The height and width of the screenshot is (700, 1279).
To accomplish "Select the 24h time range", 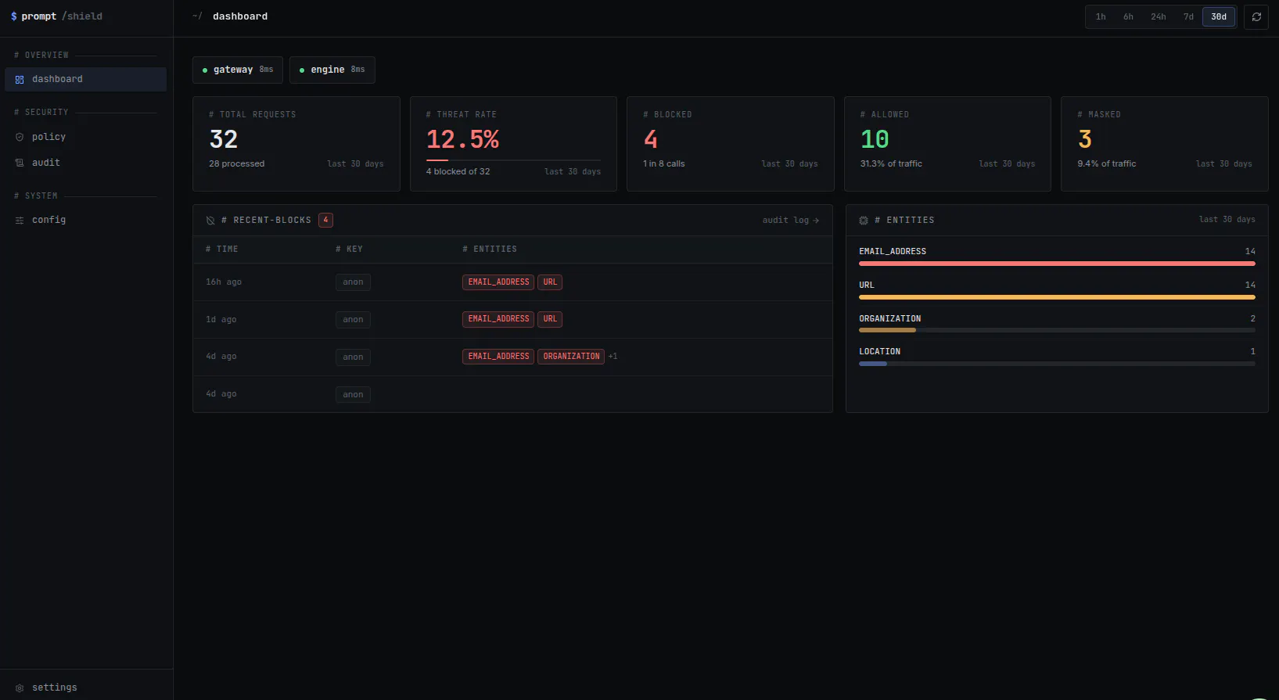I will [x=1159, y=16].
